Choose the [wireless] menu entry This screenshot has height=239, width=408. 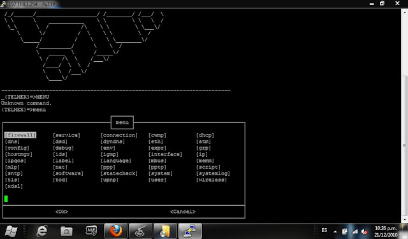[x=212, y=180]
